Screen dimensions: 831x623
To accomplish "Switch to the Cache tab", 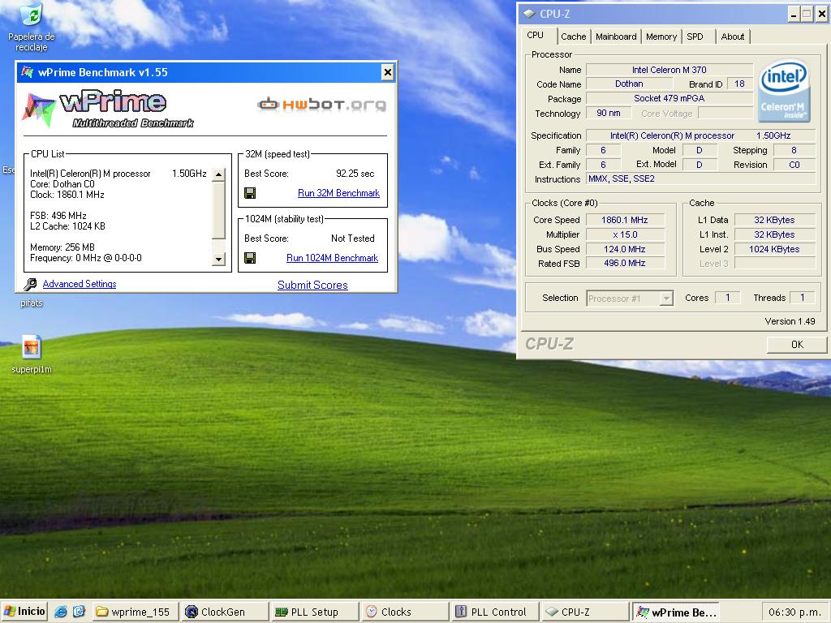I will pyautogui.click(x=574, y=37).
